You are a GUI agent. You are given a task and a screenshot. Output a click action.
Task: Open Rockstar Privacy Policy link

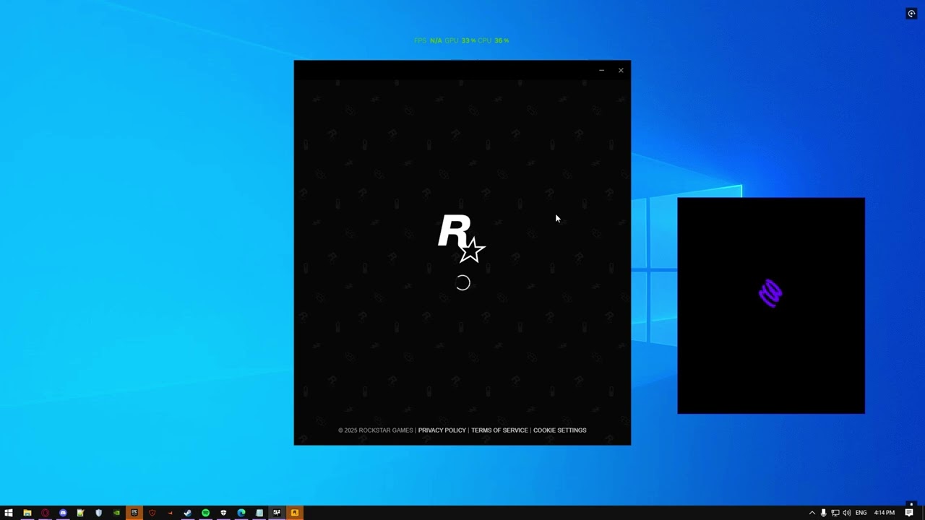[442, 430]
